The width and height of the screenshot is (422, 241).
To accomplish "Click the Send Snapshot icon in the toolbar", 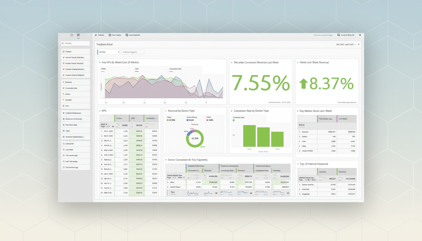I will [127, 35].
